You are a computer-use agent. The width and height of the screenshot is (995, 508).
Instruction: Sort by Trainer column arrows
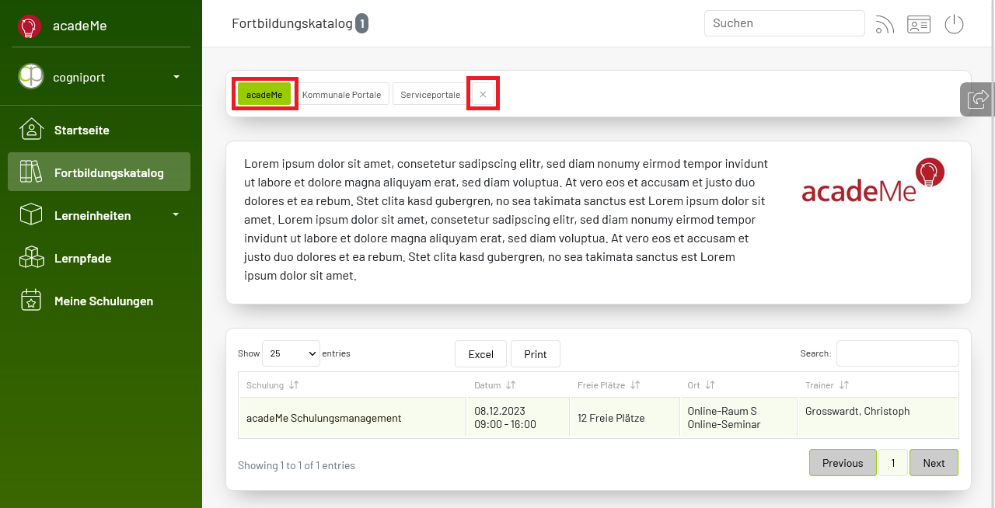pos(844,385)
